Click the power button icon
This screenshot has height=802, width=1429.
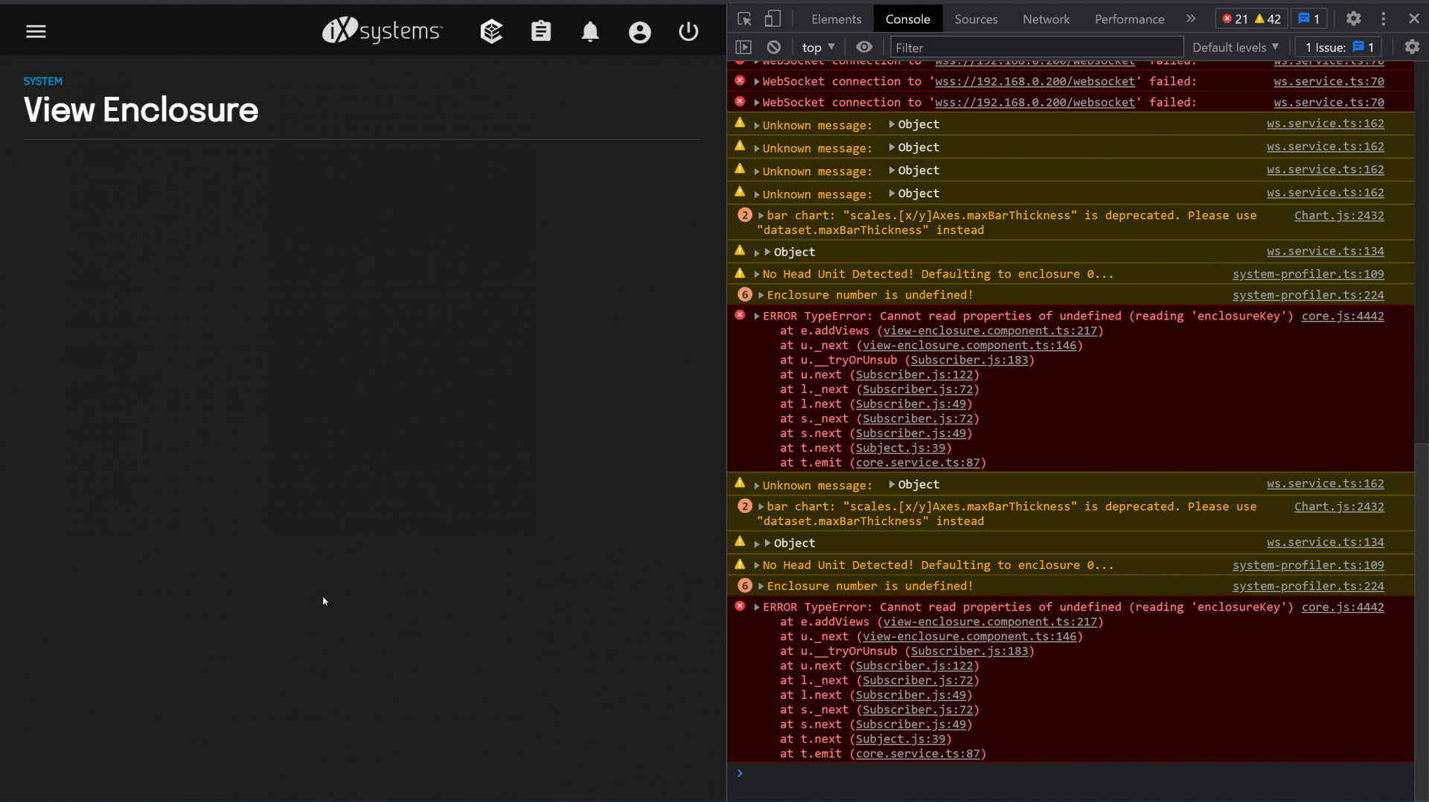click(688, 31)
